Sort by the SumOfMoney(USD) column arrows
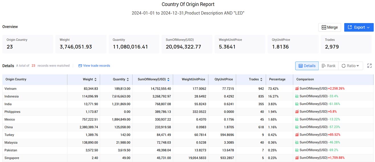This screenshot has width=375, height=162. click(168, 79)
